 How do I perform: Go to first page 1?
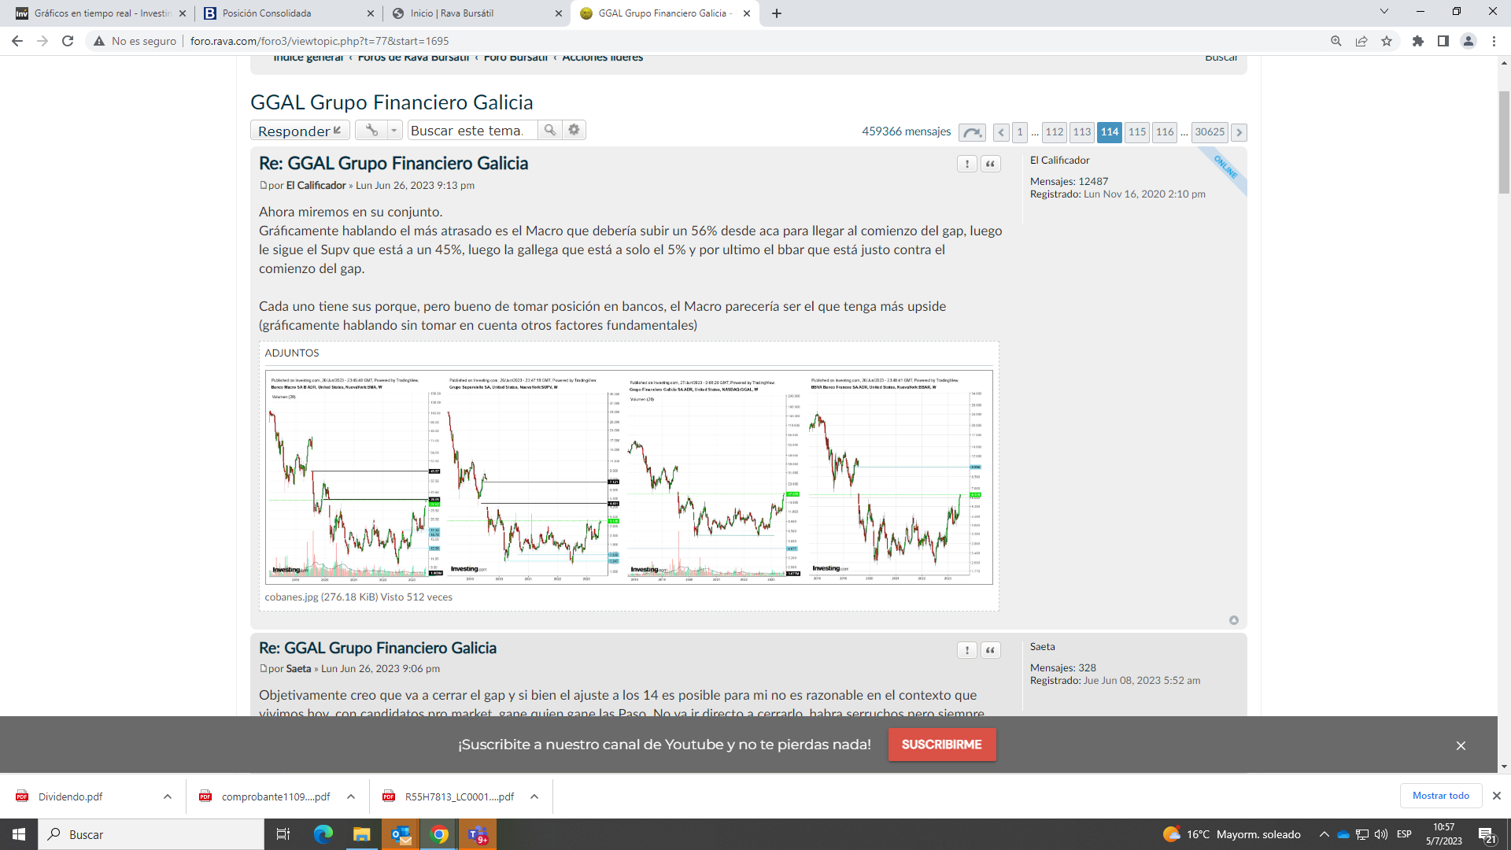click(x=1020, y=132)
